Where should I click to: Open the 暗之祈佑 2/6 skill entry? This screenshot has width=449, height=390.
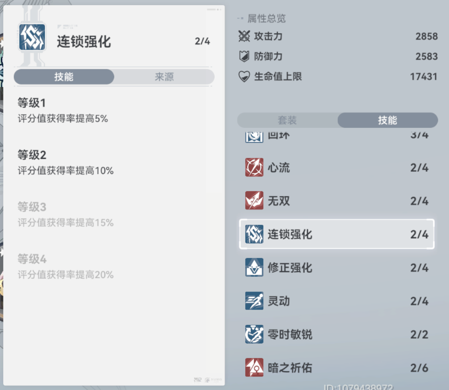pos(337,367)
